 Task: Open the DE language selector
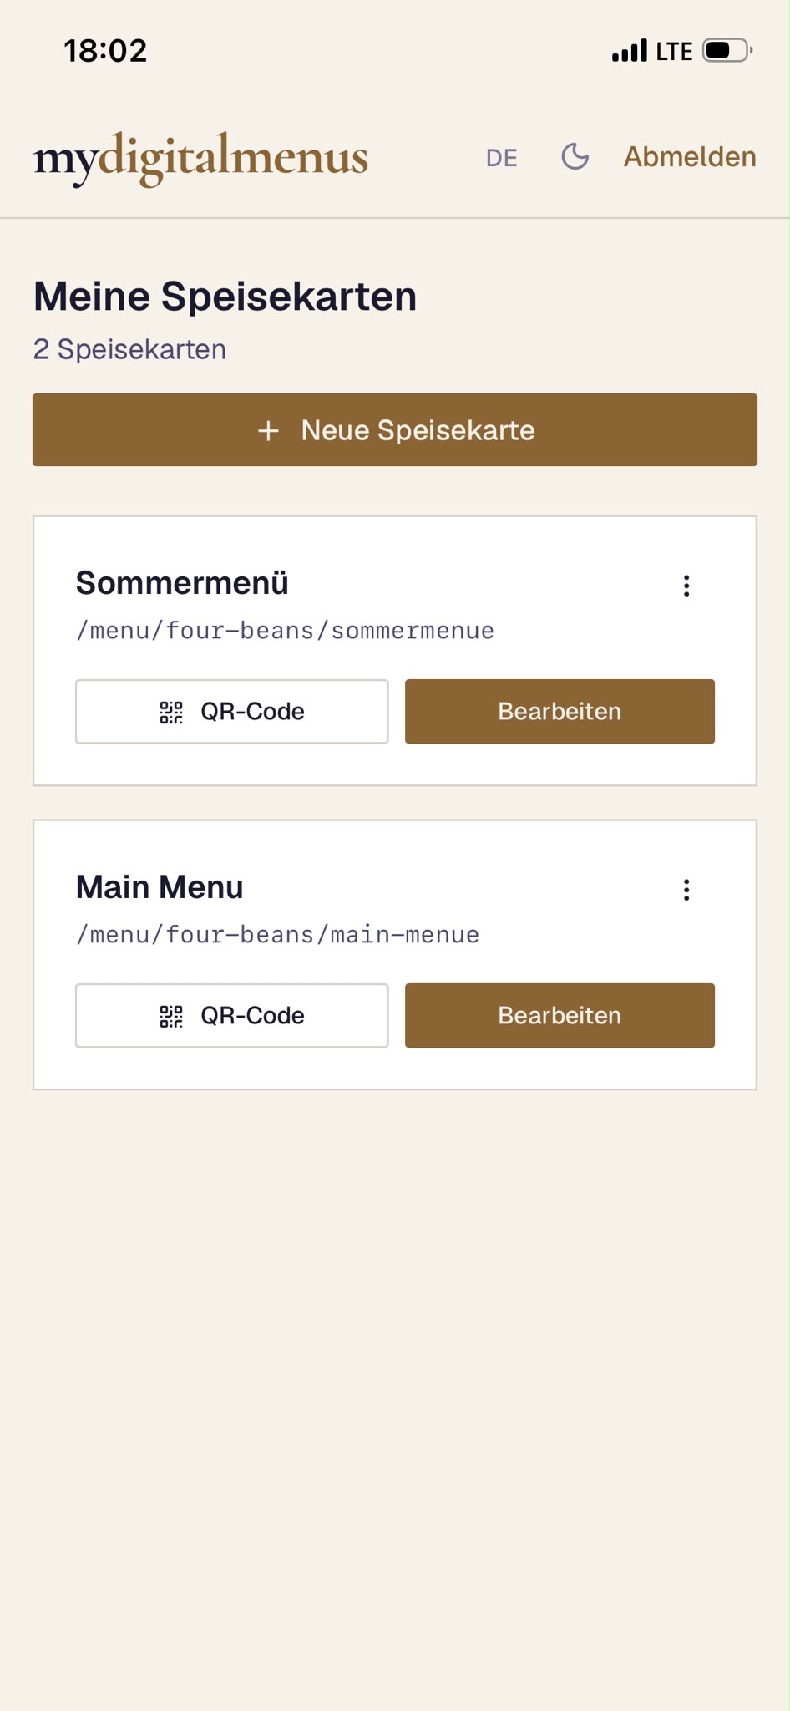click(502, 158)
